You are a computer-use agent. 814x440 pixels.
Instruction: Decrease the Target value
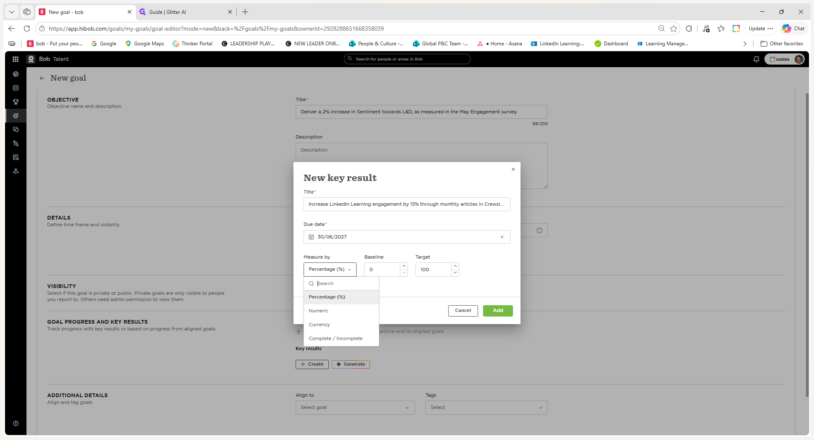[455, 273]
